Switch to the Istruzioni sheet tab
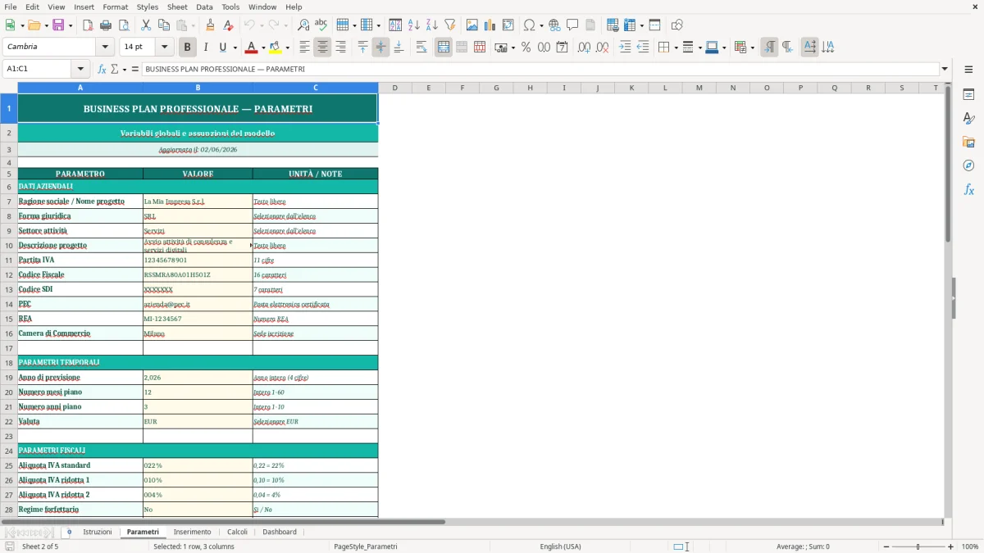The image size is (984, 553). 98,532
